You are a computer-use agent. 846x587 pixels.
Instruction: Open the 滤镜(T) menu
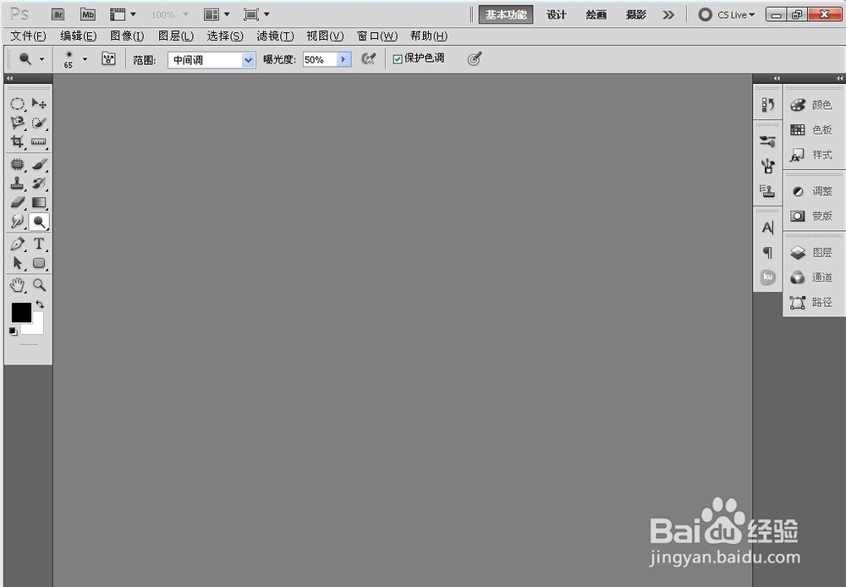[x=275, y=36]
